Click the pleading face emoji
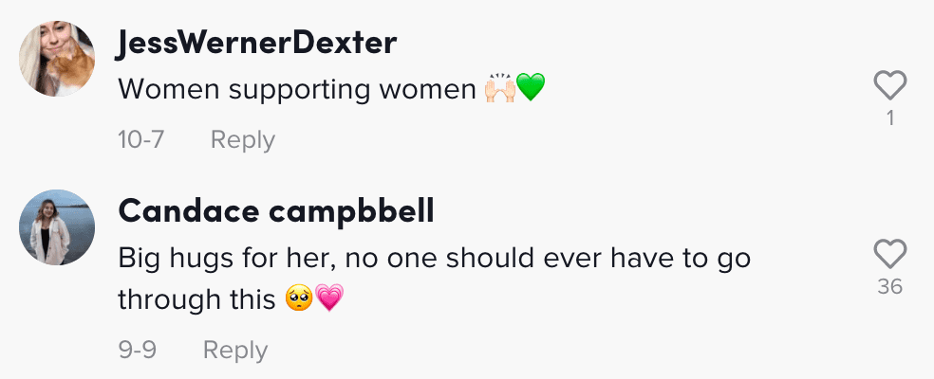Image resolution: width=934 pixels, height=379 pixels. pyautogui.click(x=299, y=298)
